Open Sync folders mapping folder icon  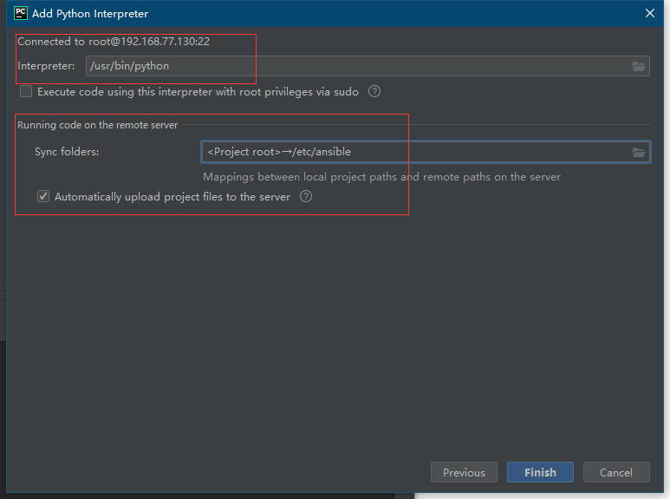[639, 153]
